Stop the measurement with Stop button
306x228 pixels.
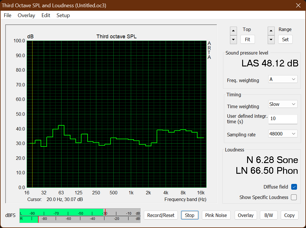tap(190, 215)
